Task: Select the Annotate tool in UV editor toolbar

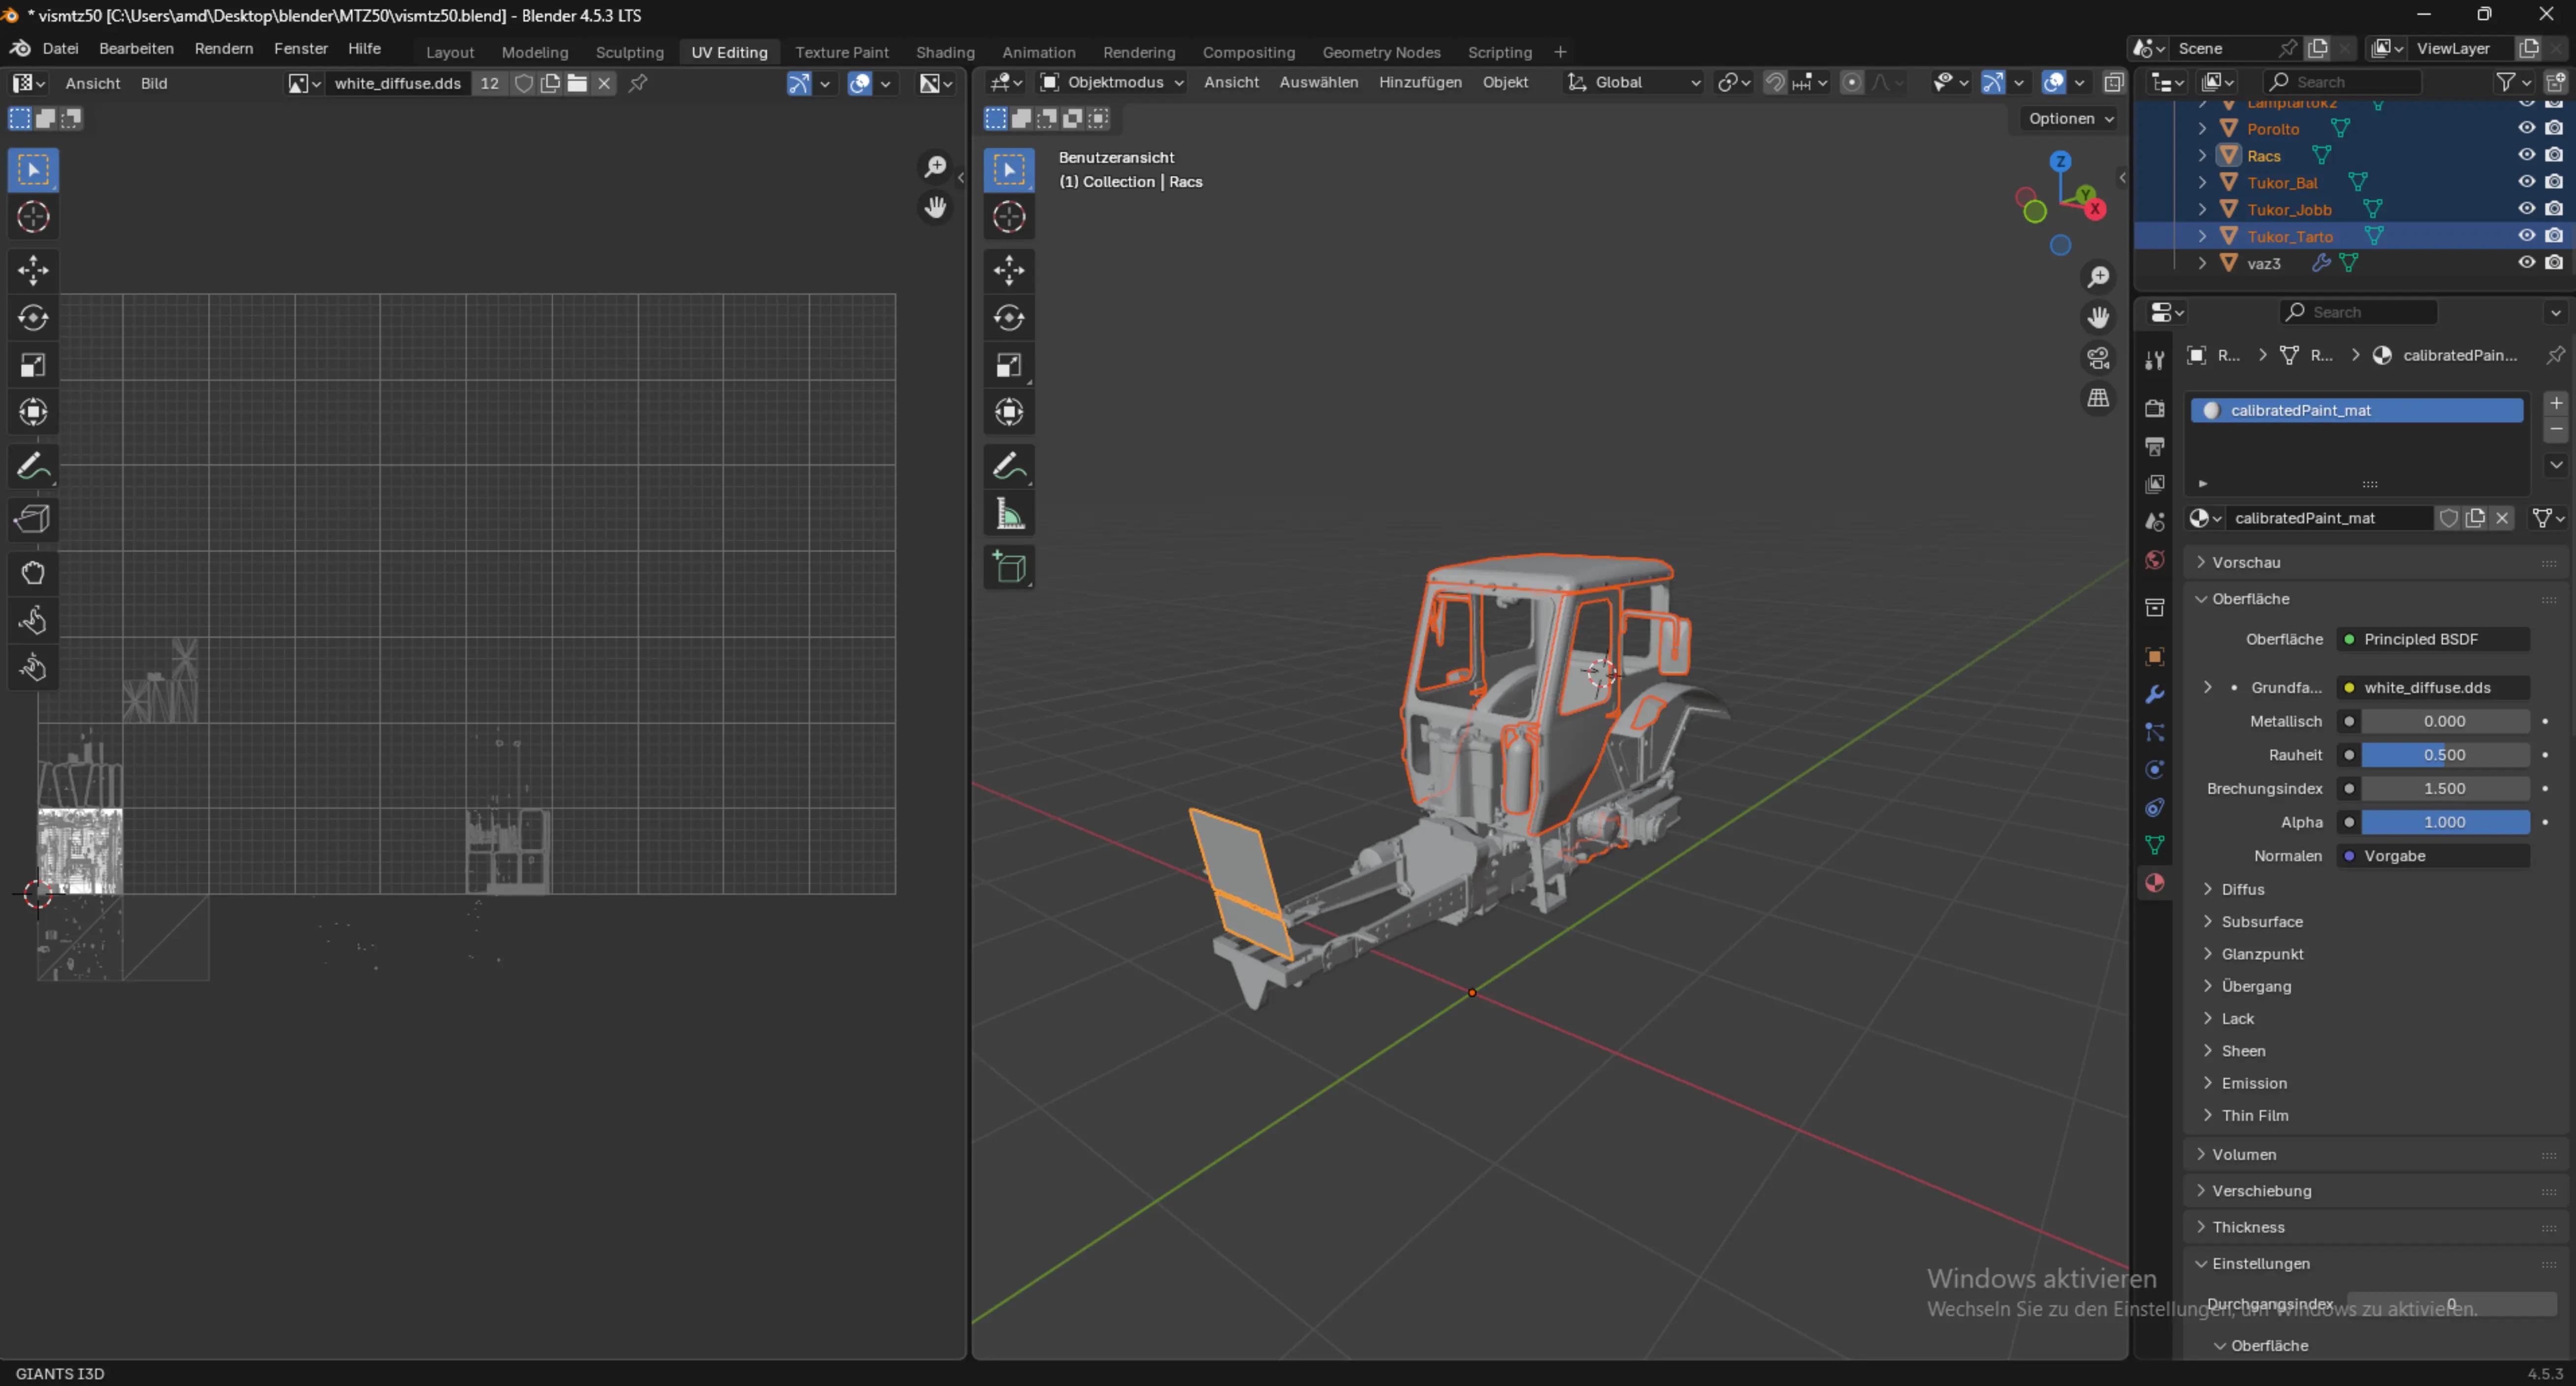Action: [x=33, y=466]
